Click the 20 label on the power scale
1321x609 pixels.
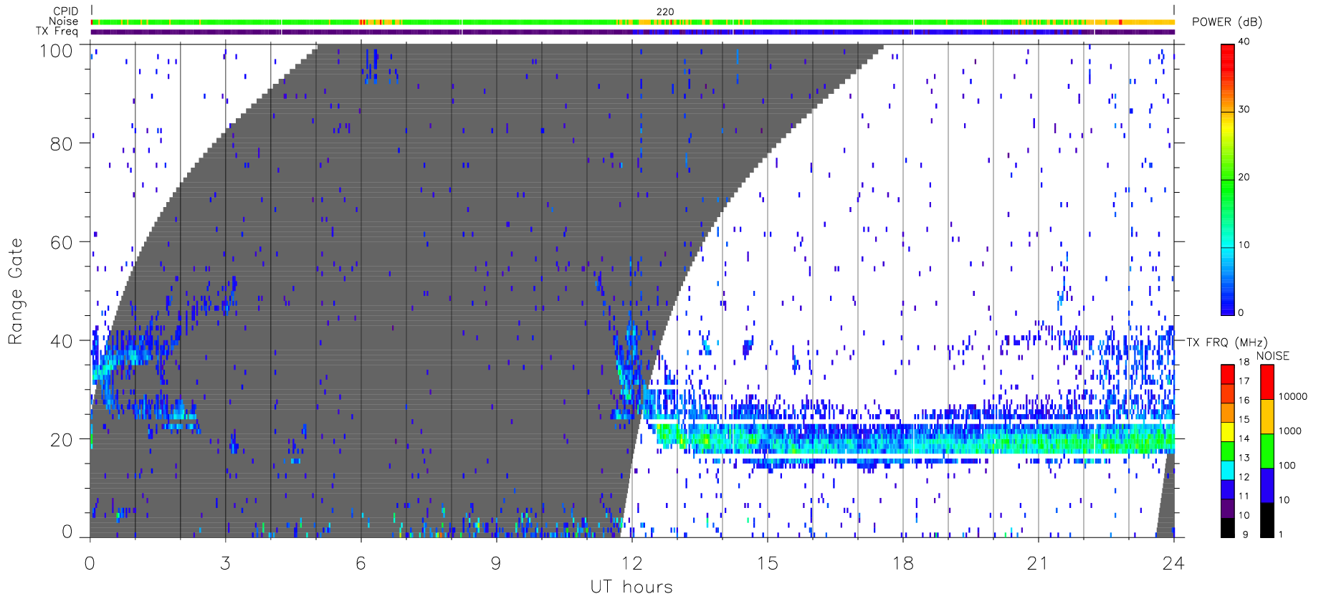coord(1244,177)
